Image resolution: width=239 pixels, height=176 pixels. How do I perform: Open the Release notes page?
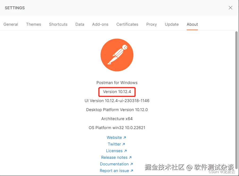[x=115, y=157]
